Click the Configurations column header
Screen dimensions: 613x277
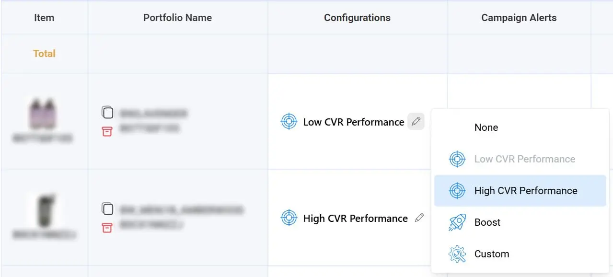coord(357,18)
